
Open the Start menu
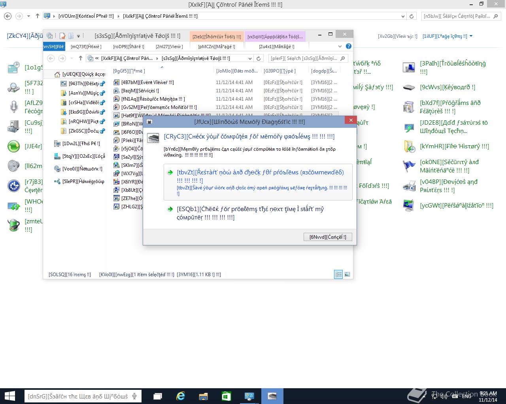pyautogui.click(x=9, y=396)
